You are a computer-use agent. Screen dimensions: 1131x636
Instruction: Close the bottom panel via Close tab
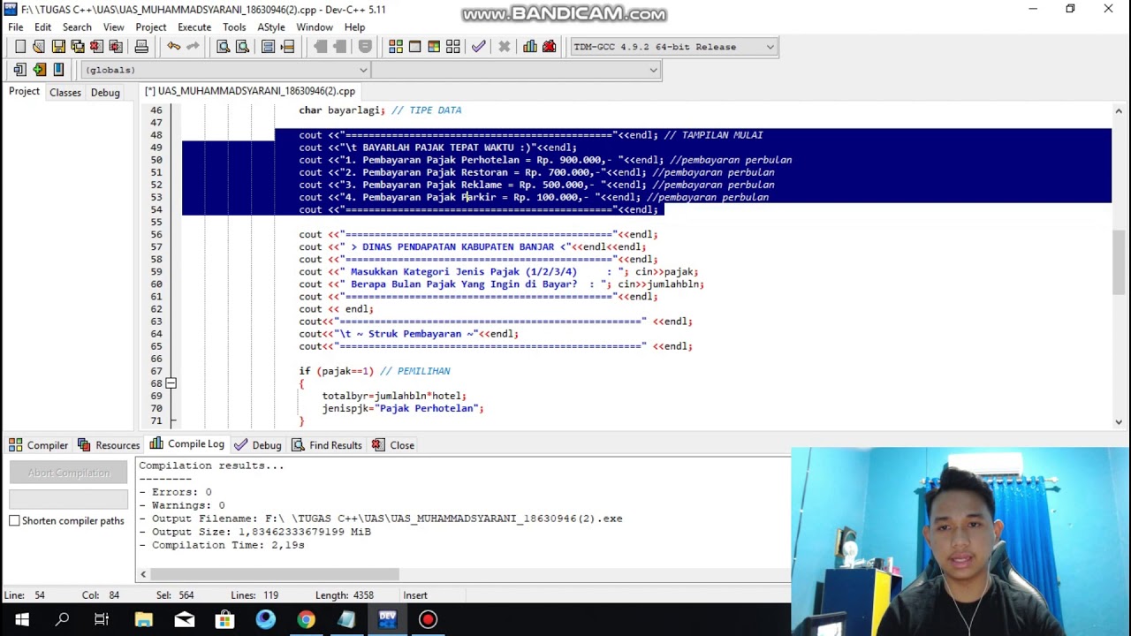[393, 445]
